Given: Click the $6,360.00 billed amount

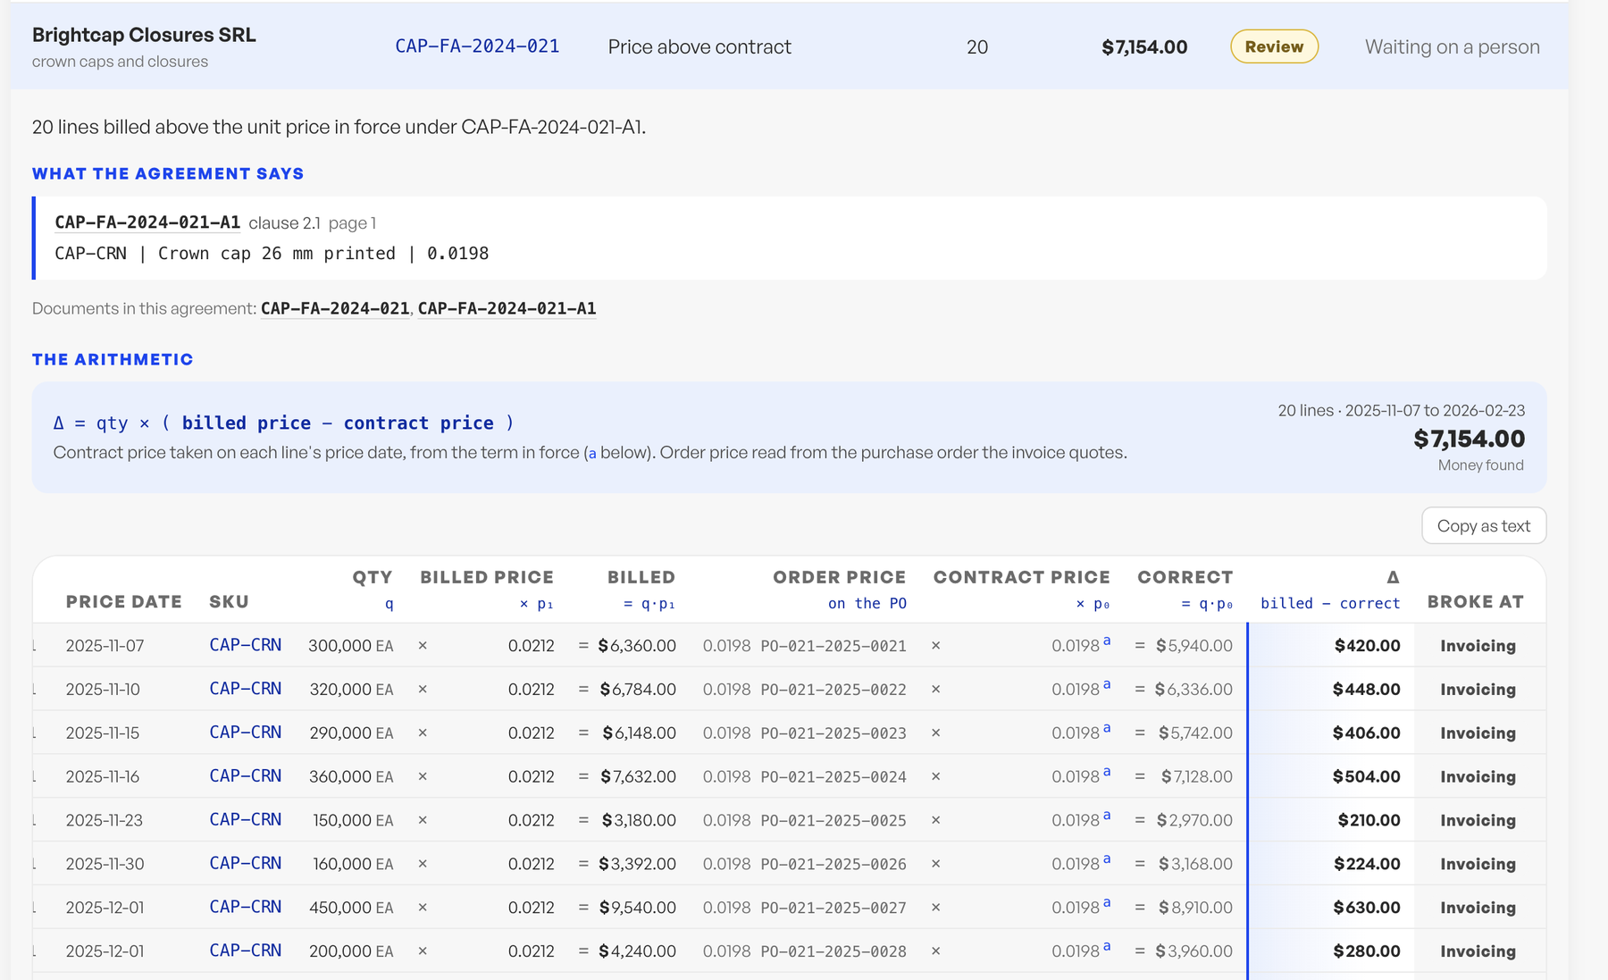Looking at the screenshot, I should click(637, 646).
